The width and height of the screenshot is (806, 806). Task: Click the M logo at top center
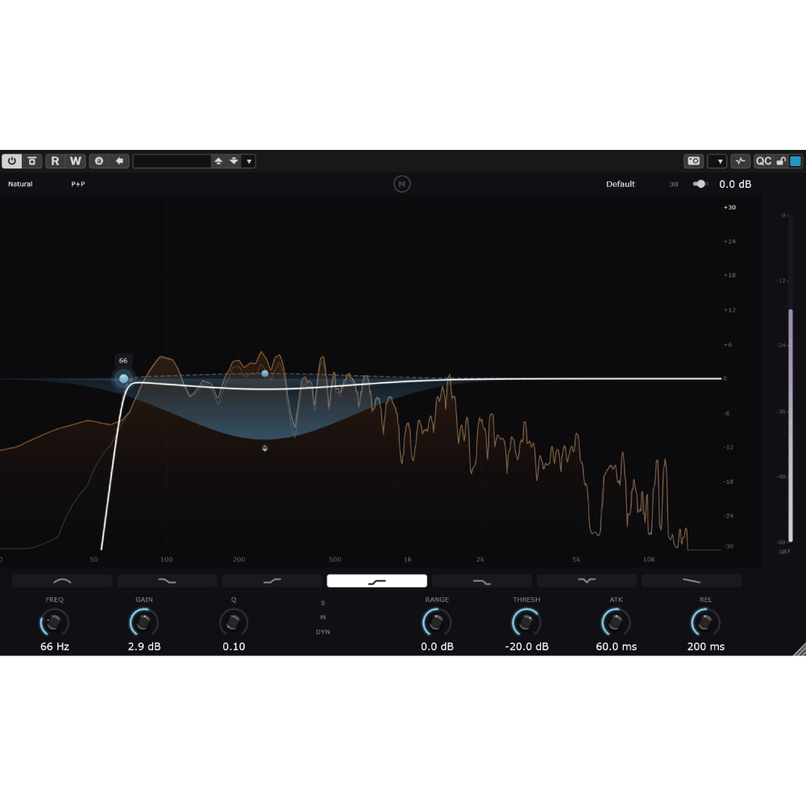[x=401, y=185]
